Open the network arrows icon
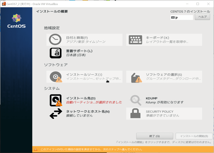214x153 pixels. (x=56, y=114)
